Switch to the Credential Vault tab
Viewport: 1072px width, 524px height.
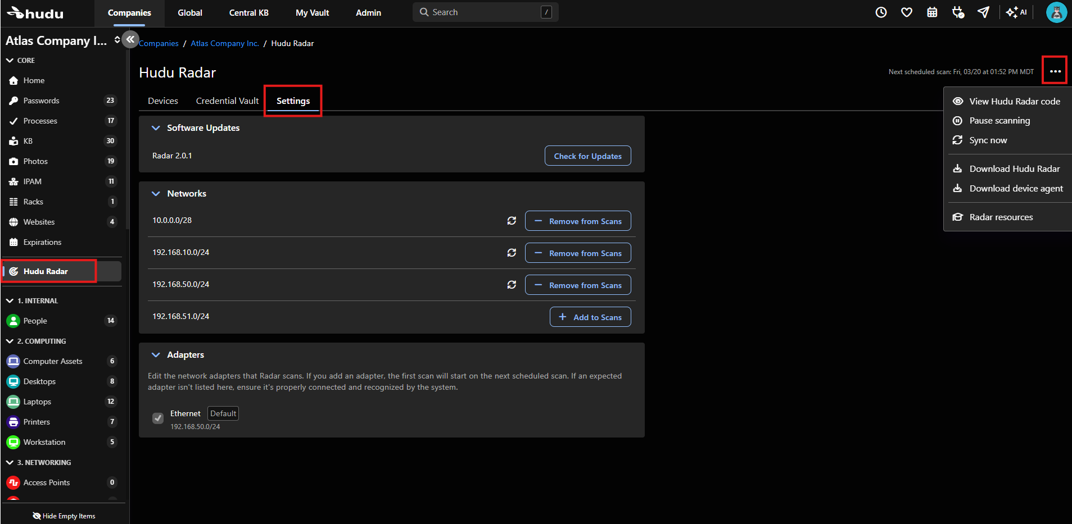[227, 101]
